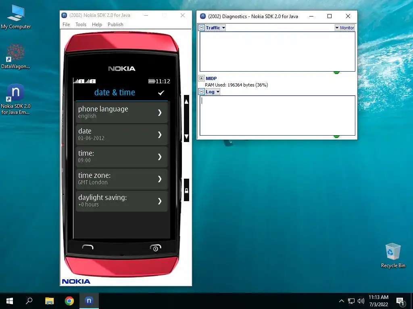Minimize the Diagnostics window
Viewport: 413px width, 309px height.
311,16
